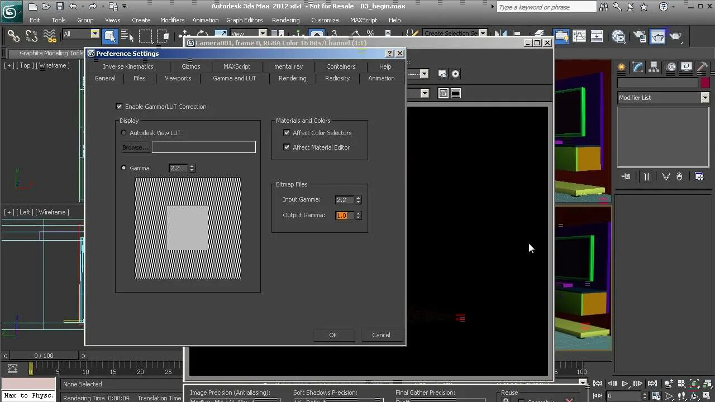Click the object color swatch
715x402 pixels.
tap(705, 83)
